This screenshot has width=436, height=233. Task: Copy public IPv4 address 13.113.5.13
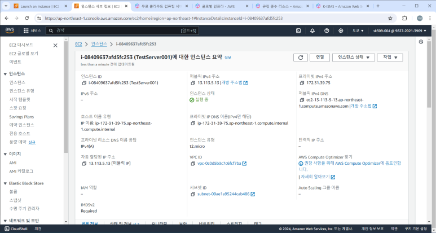coord(193,83)
